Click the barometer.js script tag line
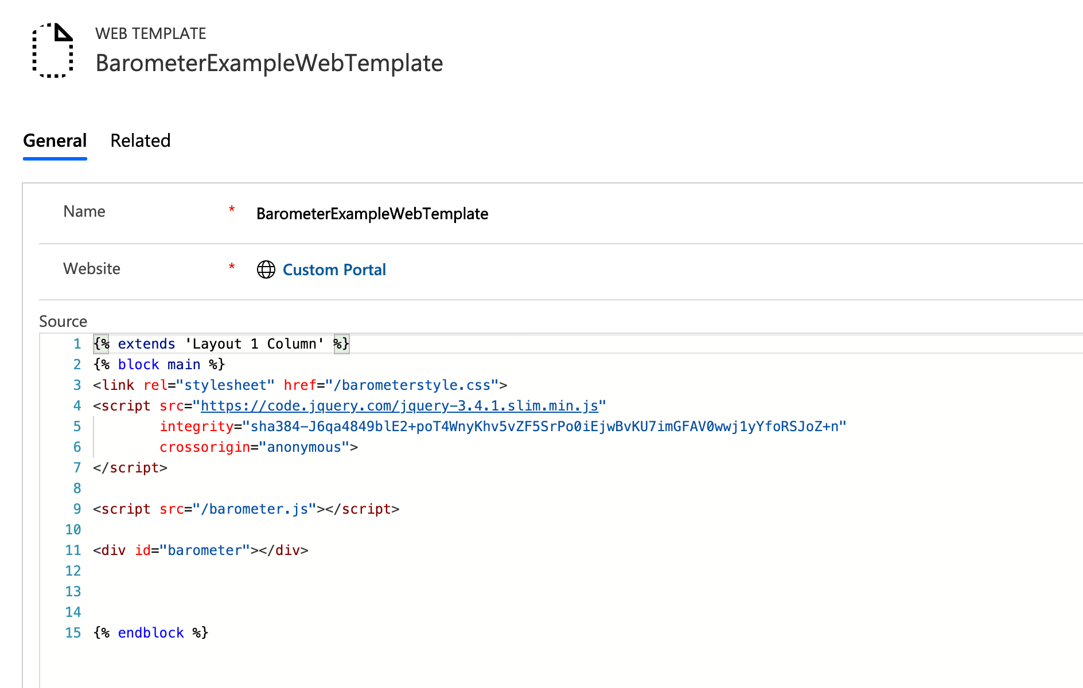Viewport: 1083px width, 688px height. tap(246, 509)
